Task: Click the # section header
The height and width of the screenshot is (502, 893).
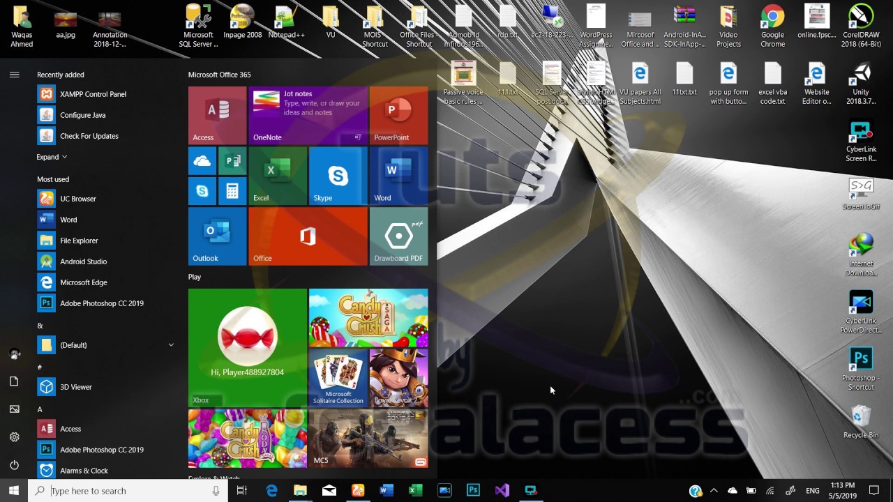Action: click(40, 367)
